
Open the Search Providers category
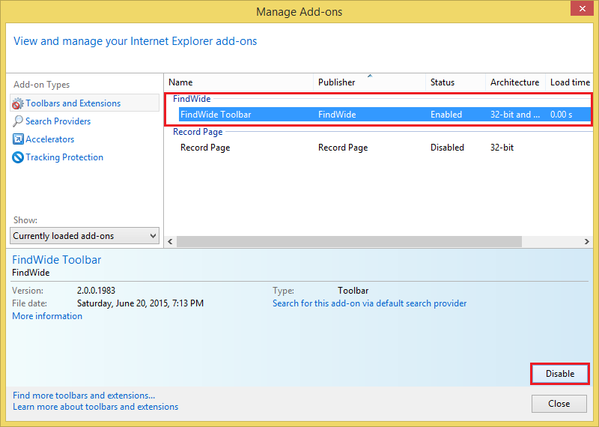(58, 121)
